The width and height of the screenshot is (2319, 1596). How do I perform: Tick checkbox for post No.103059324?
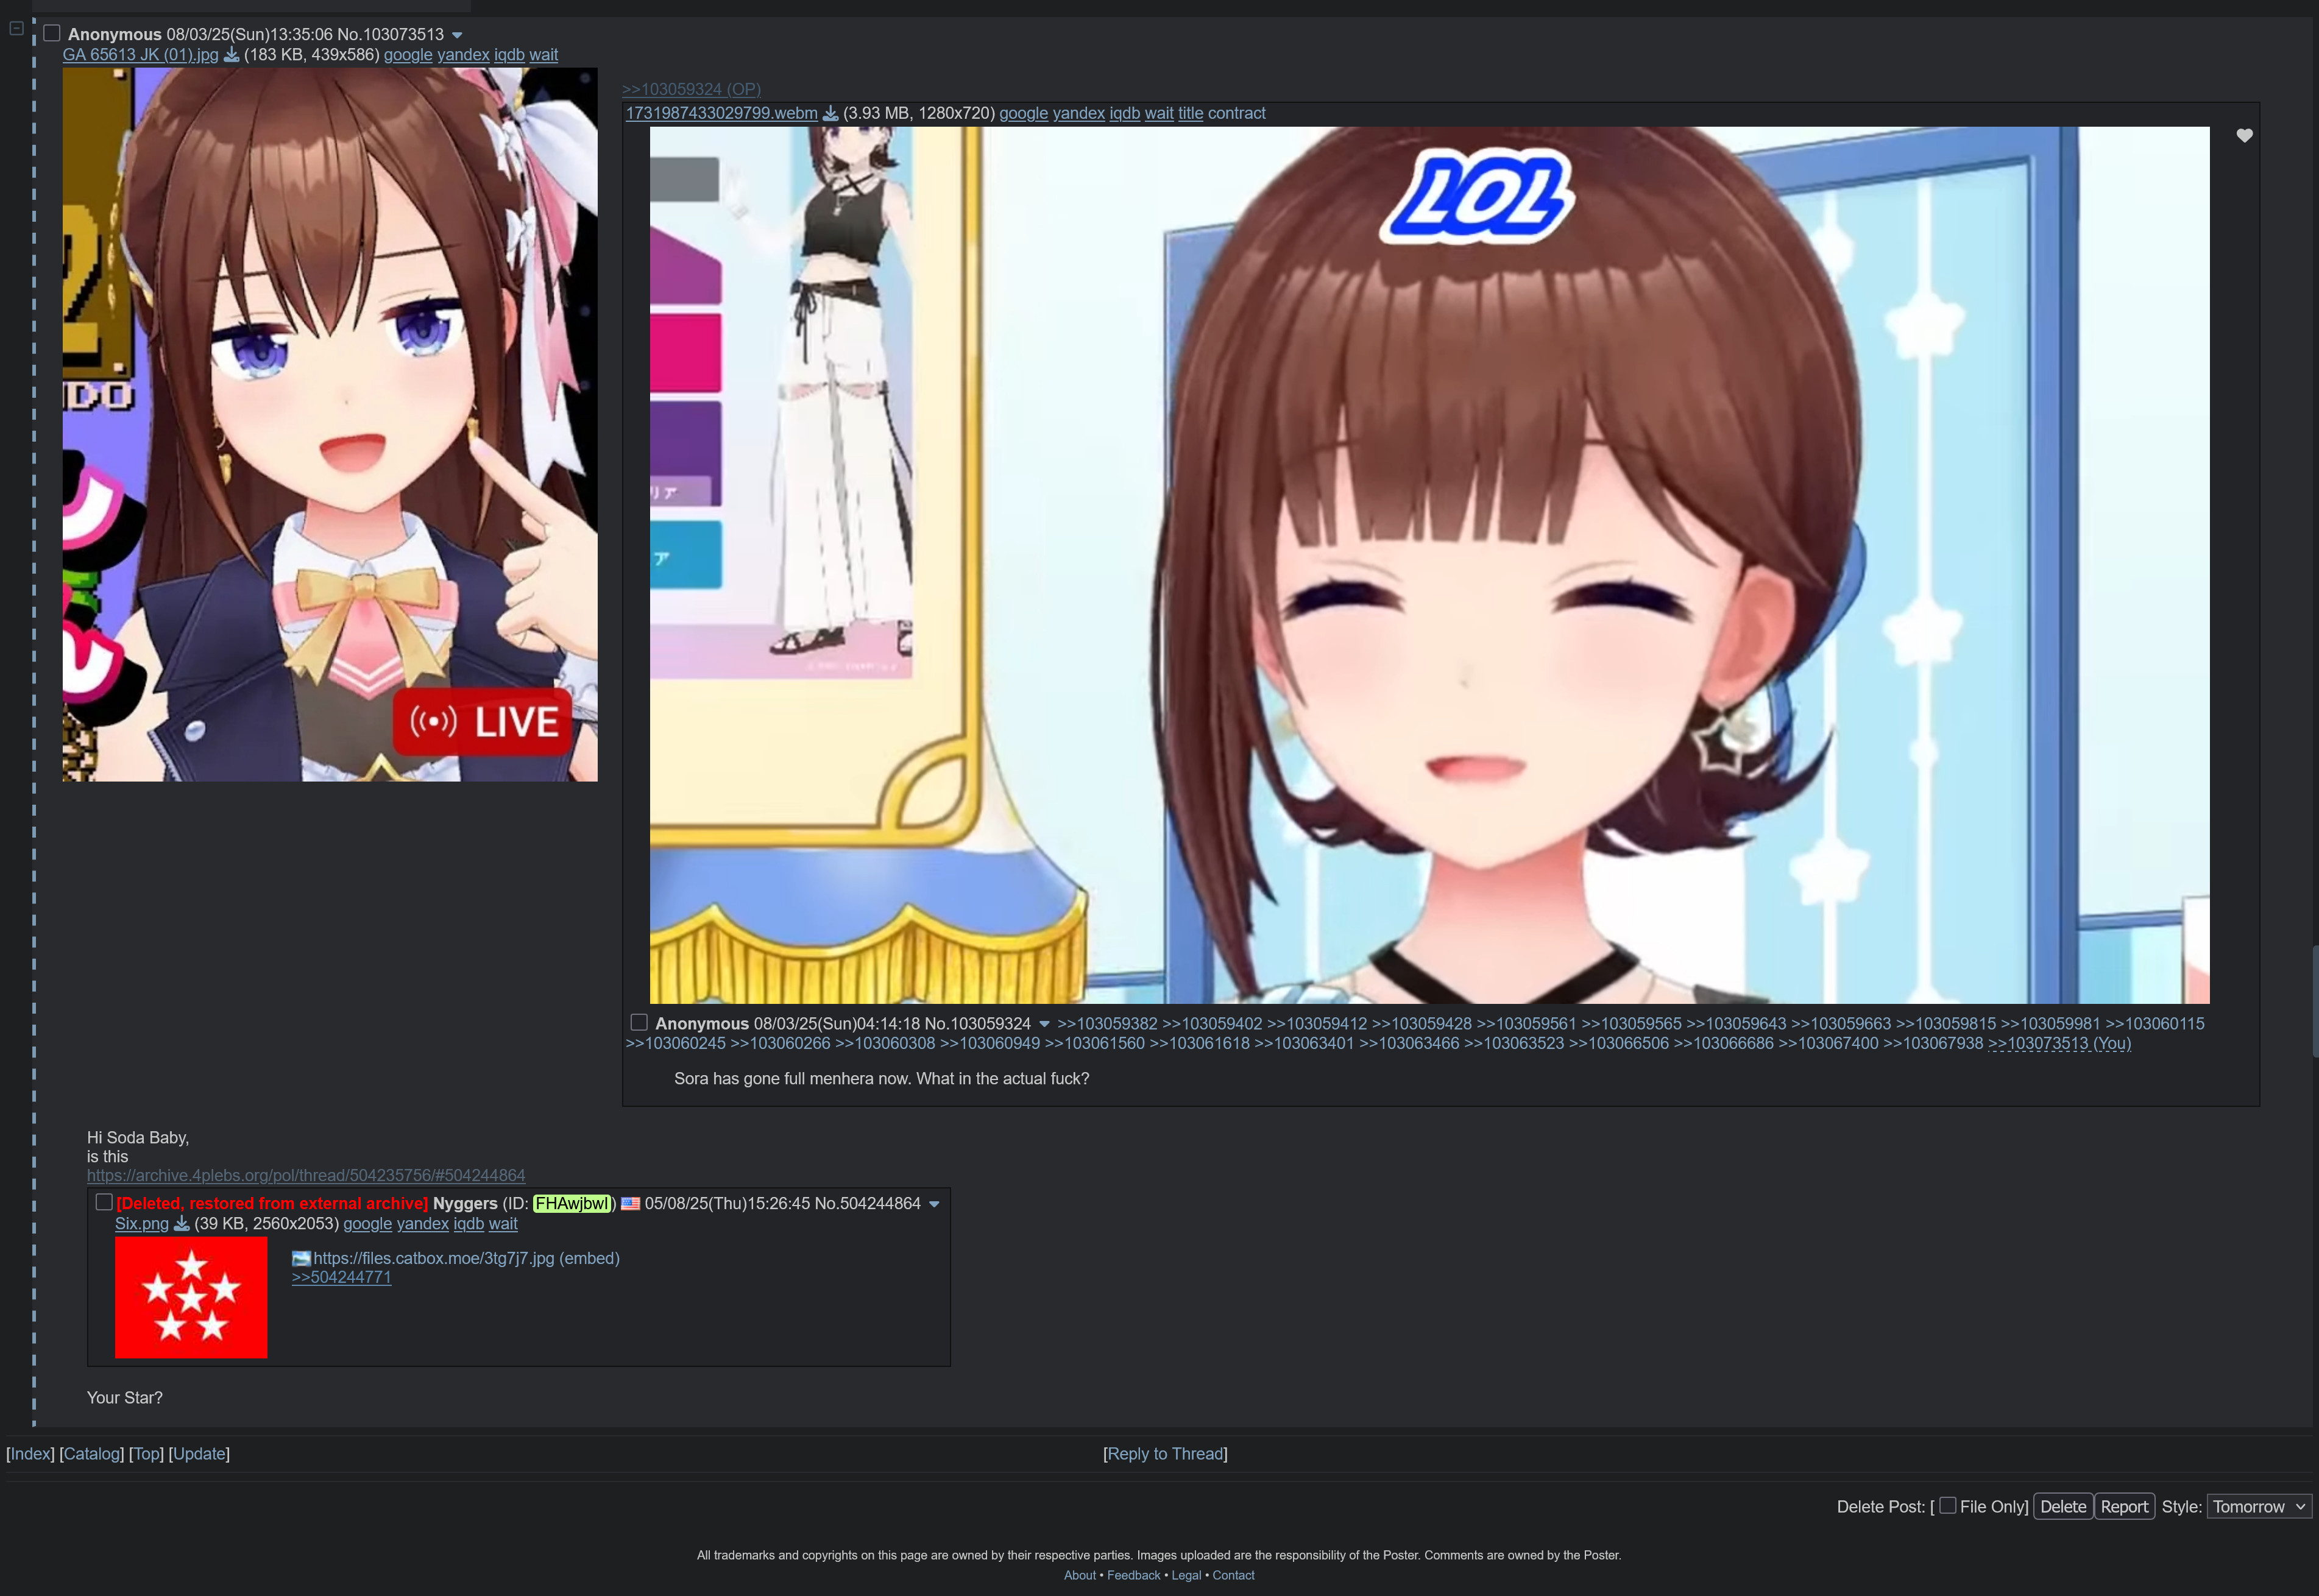639,1022
